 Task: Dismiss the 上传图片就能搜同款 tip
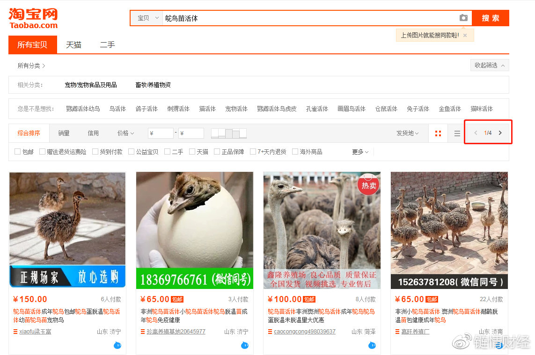point(465,35)
